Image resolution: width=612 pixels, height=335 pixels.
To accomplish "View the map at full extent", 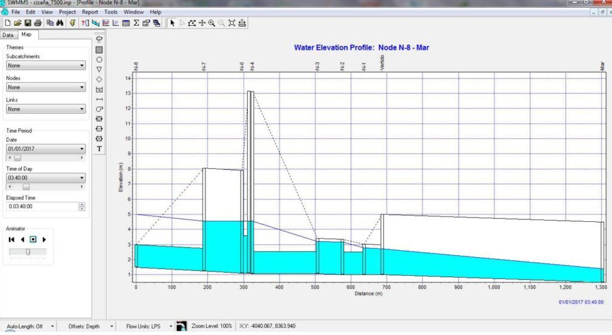I will coord(231,23).
